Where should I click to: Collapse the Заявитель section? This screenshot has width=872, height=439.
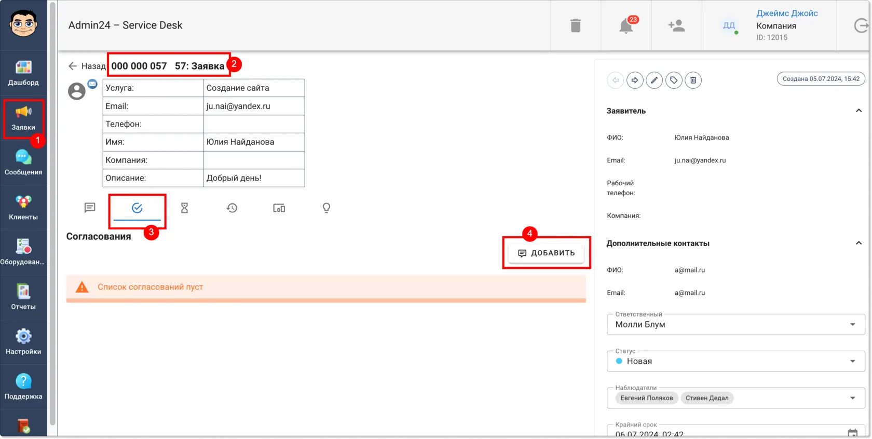tap(859, 111)
